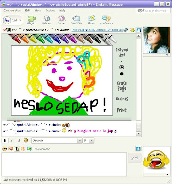Click Erase Page in doodle panel
The width and height of the screenshot is (172, 184).
pyautogui.click(x=122, y=86)
